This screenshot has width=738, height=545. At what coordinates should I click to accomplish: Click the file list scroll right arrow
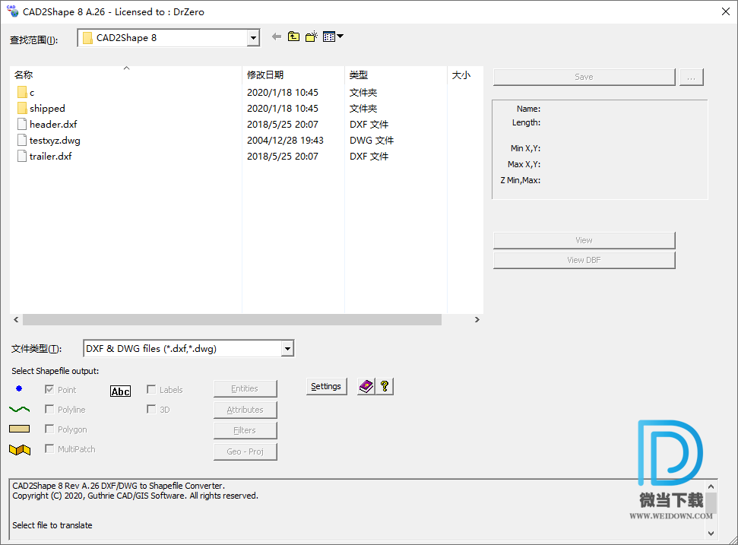pyautogui.click(x=477, y=319)
